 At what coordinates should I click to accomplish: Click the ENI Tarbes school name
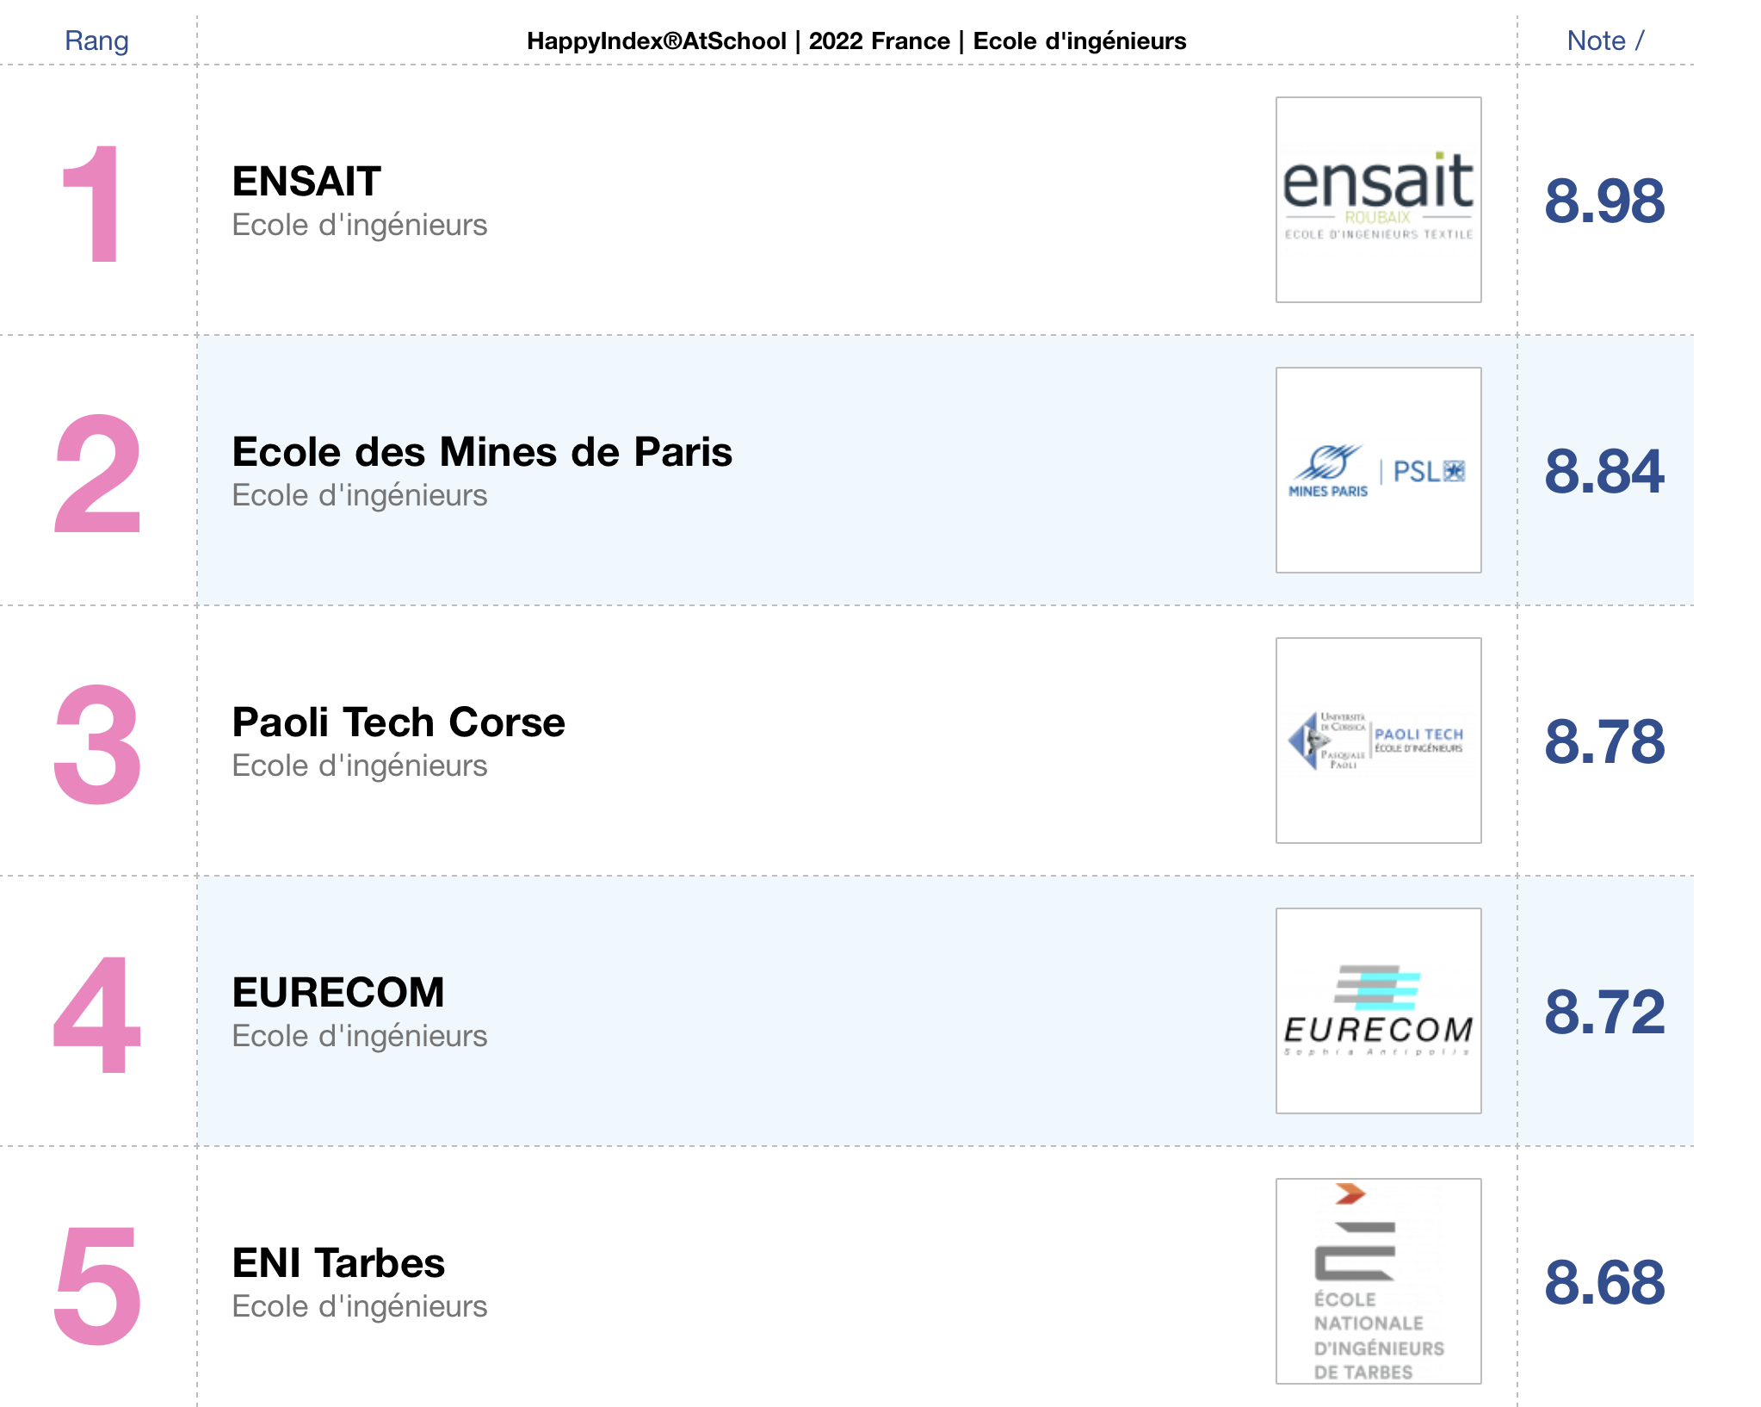pyautogui.click(x=338, y=1263)
